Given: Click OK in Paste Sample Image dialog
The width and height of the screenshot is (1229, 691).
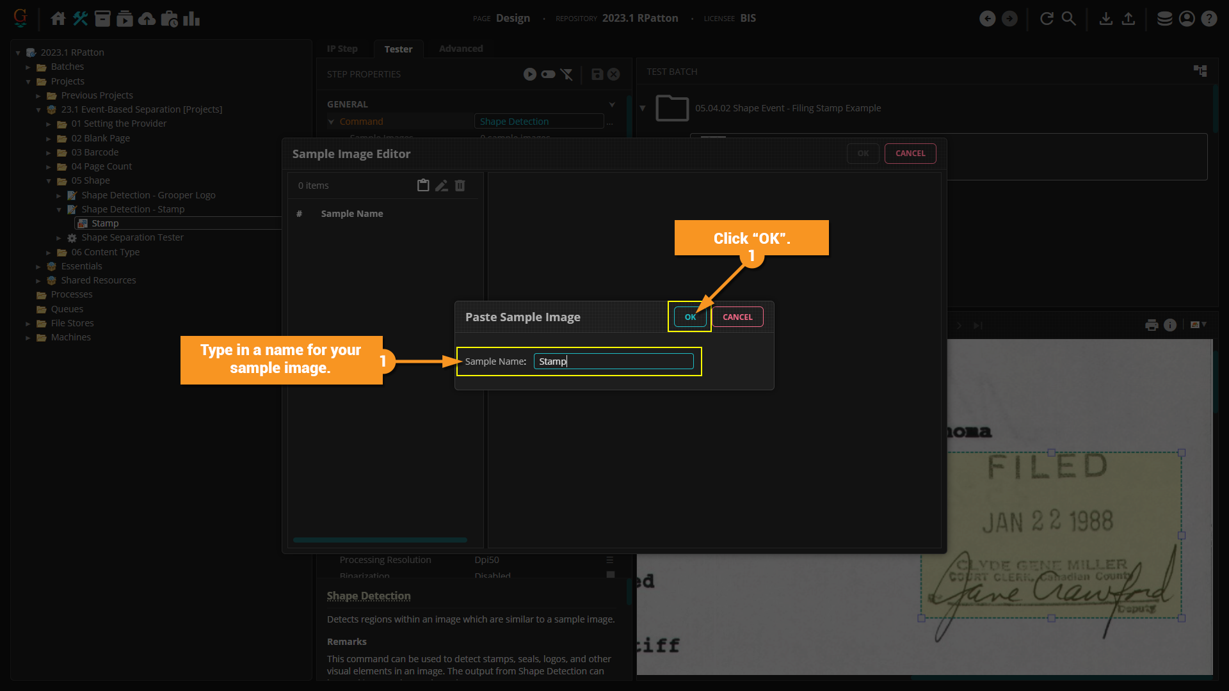Looking at the screenshot, I should click(690, 317).
